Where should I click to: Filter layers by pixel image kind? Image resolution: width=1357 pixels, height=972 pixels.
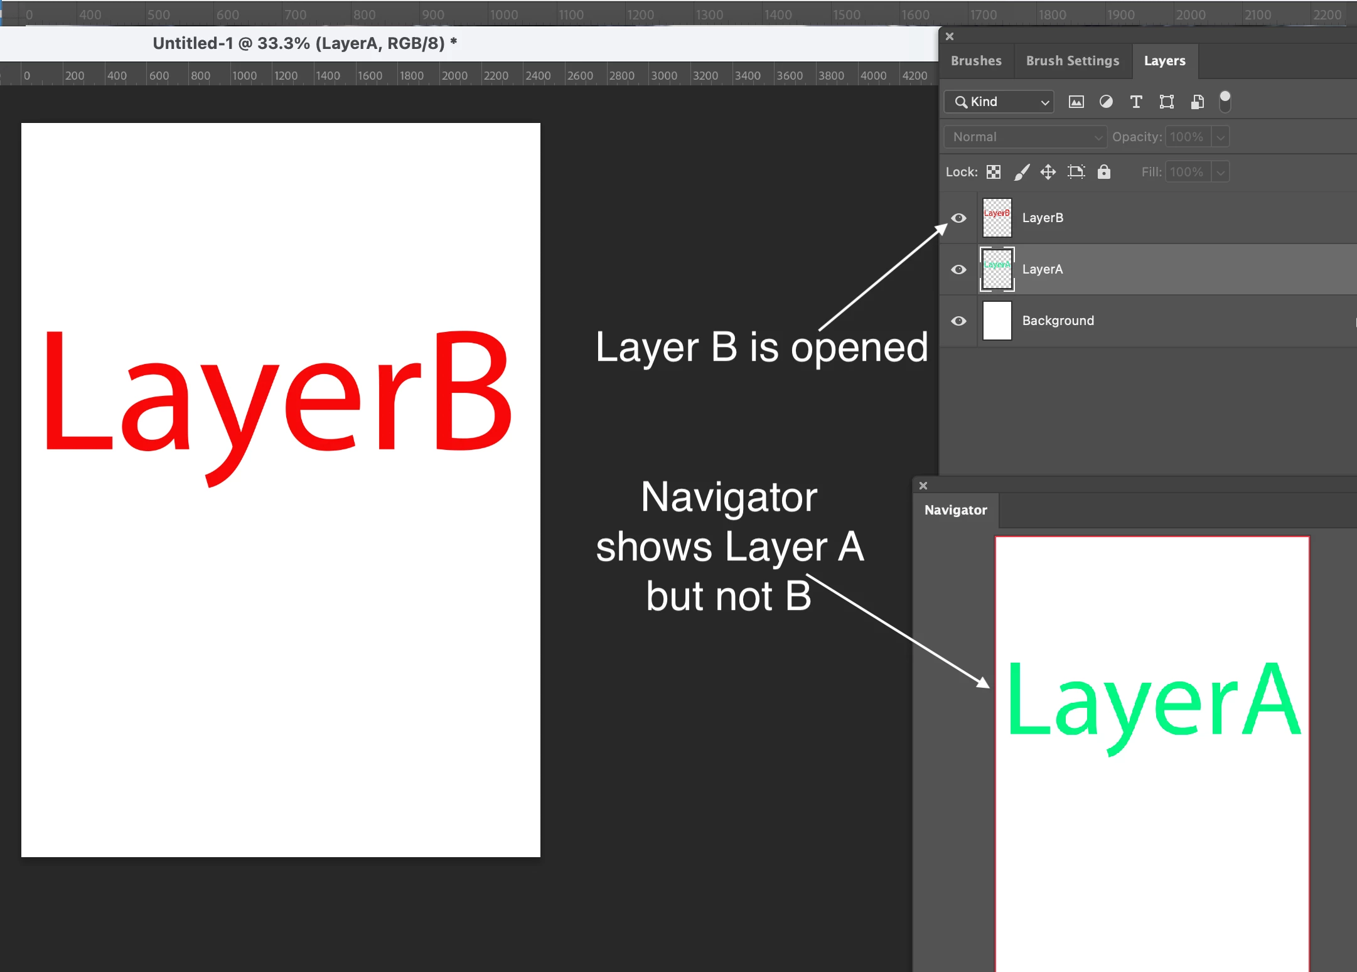tap(1076, 102)
